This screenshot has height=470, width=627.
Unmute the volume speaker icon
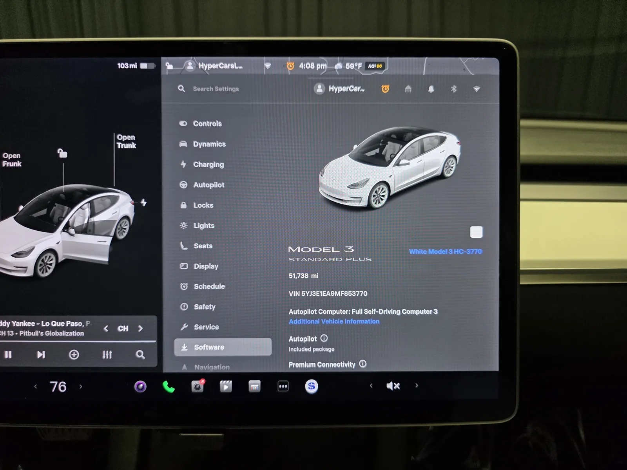393,386
